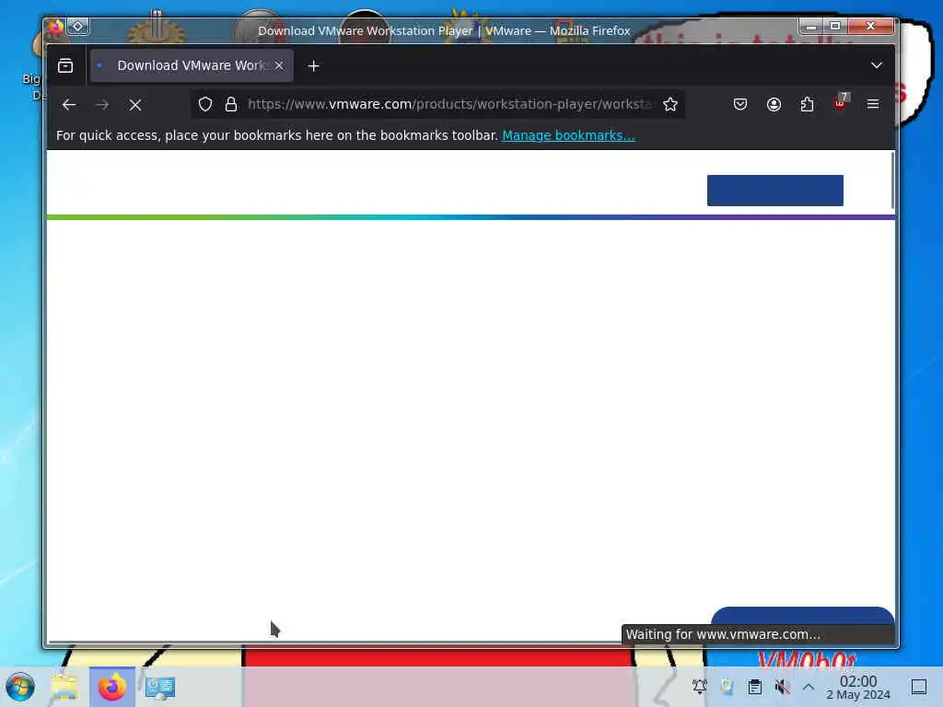Click the Firefox taskbar icon
The height and width of the screenshot is (707, 943).
tap(112, 687)
